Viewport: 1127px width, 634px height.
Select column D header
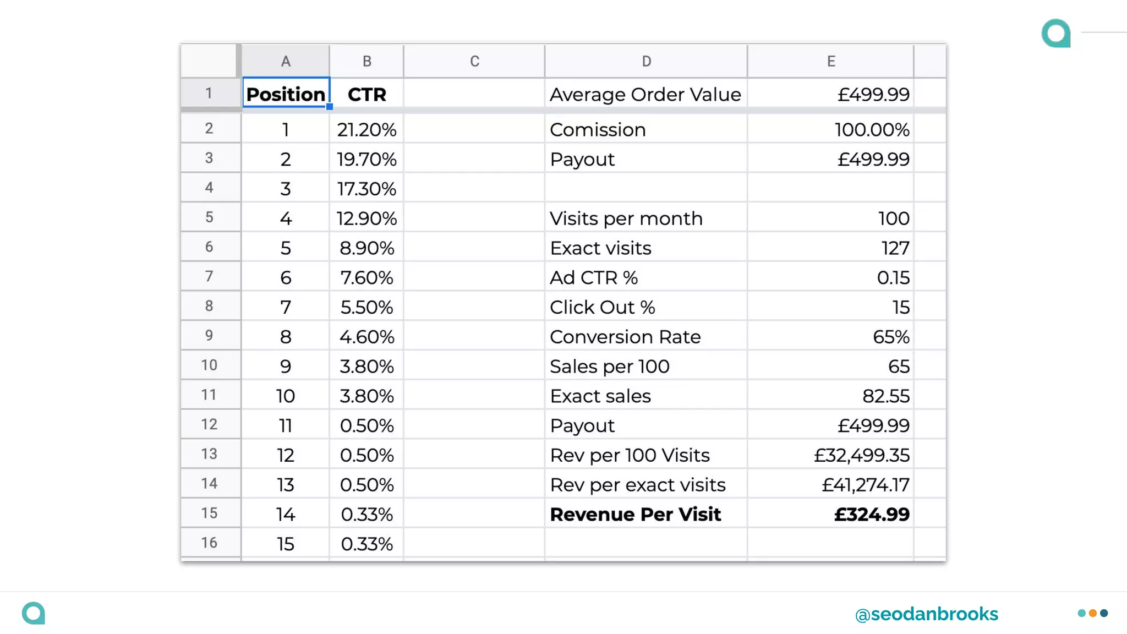tap(646, 61)
